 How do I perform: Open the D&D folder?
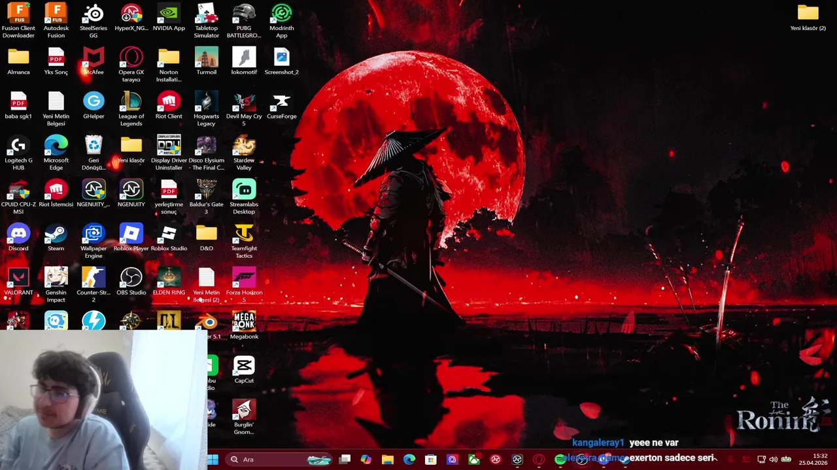point(206,238)
